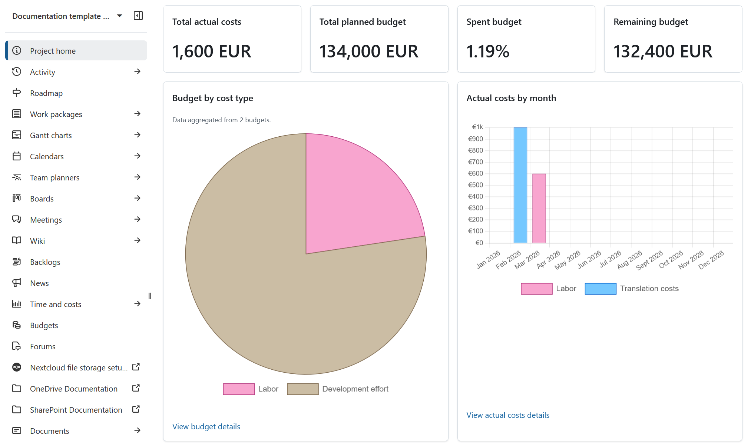
Task: Select the Roadmap icon in sidebar
Action: pos(17,93)
